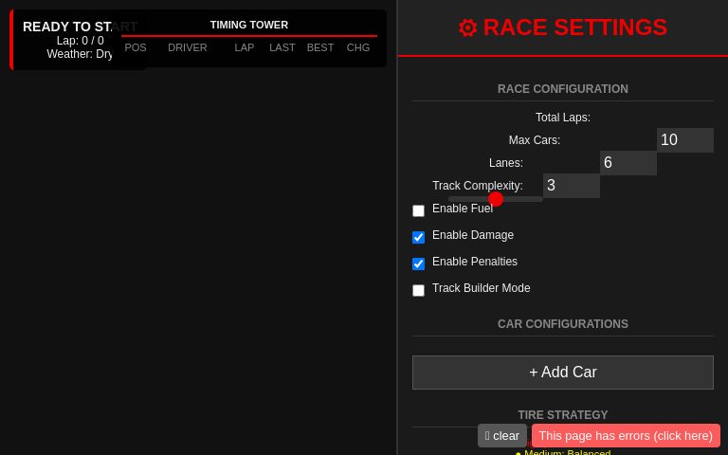Screen dimensions: 728x455
Task: Click the DRIVER column header
Action: (188, 47)
